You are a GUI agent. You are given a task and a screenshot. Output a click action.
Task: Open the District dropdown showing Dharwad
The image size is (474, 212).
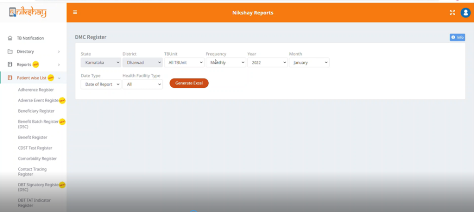coord(143,62)
